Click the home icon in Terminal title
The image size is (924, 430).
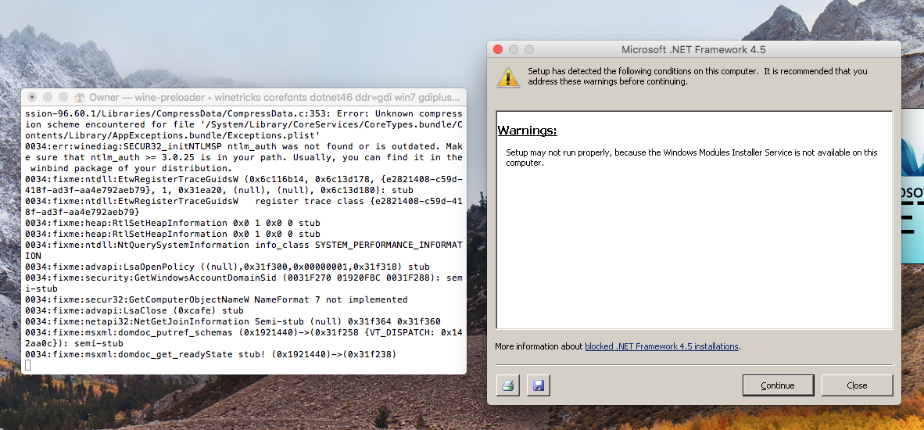click(79, 97)
